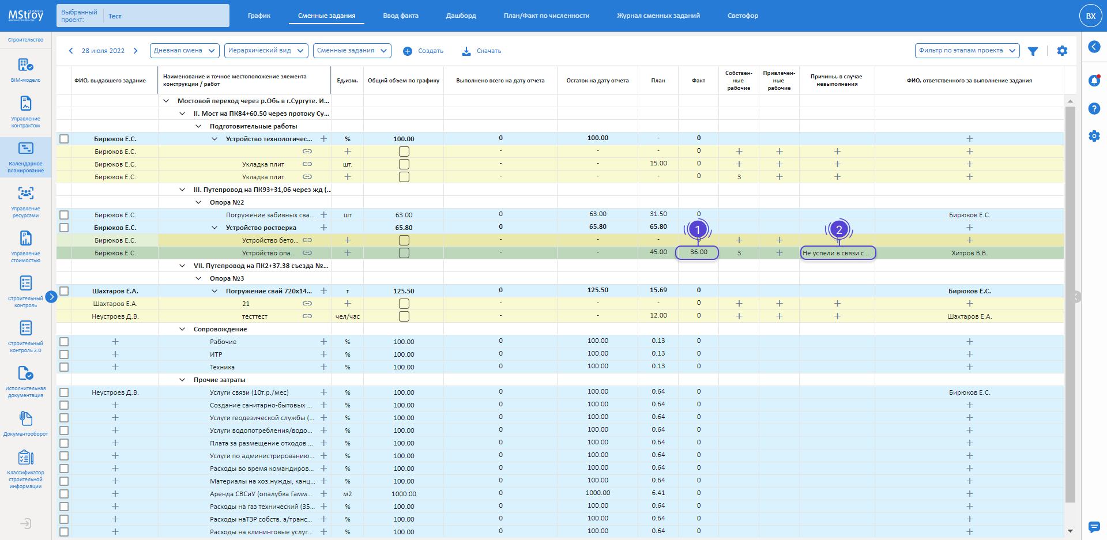Click link icon in тесттест row
Viewport: 1107px width, 540px height.
[x=307, y=316]
